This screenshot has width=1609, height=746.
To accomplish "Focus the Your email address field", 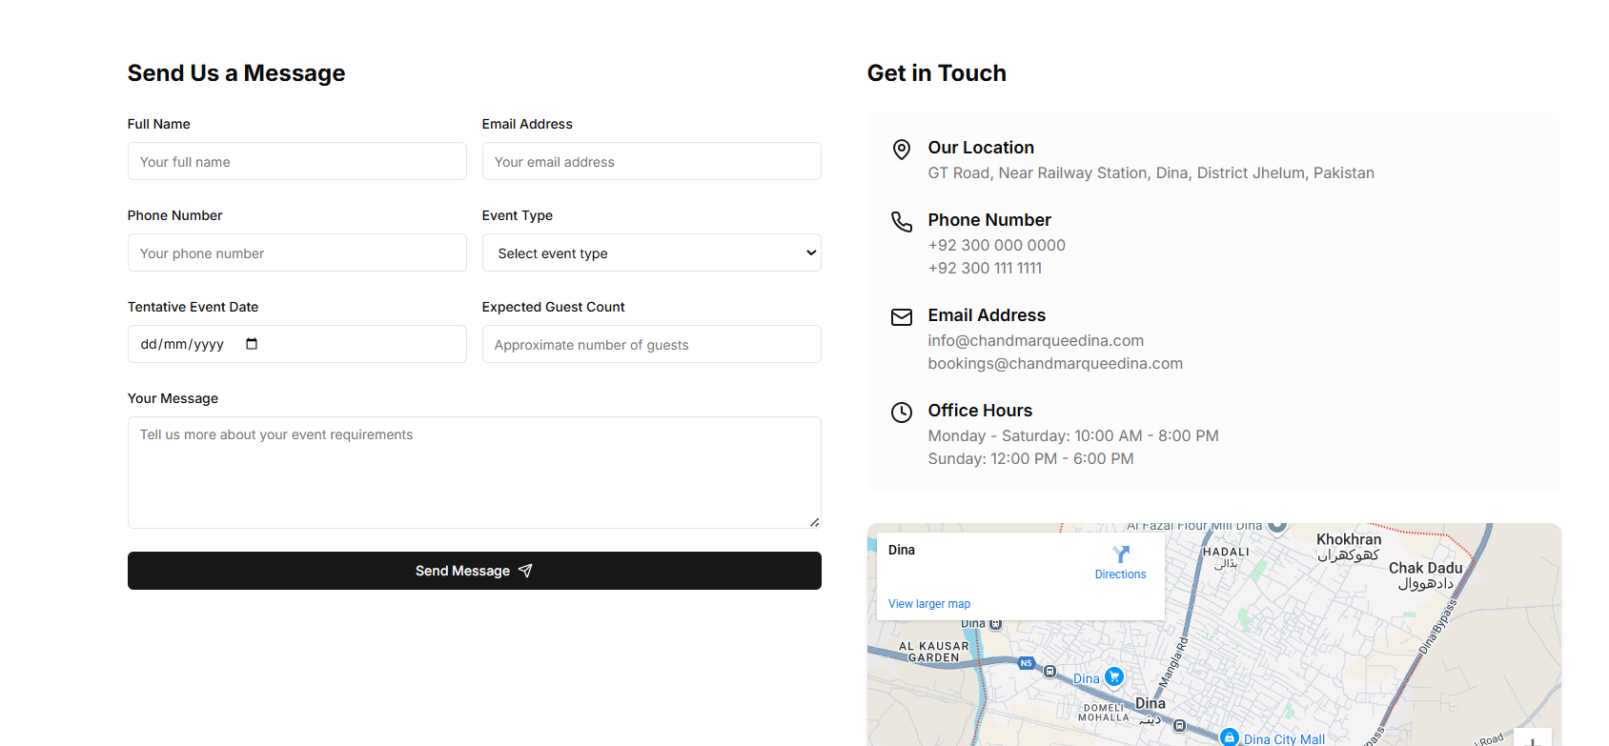I will (651, 162).
